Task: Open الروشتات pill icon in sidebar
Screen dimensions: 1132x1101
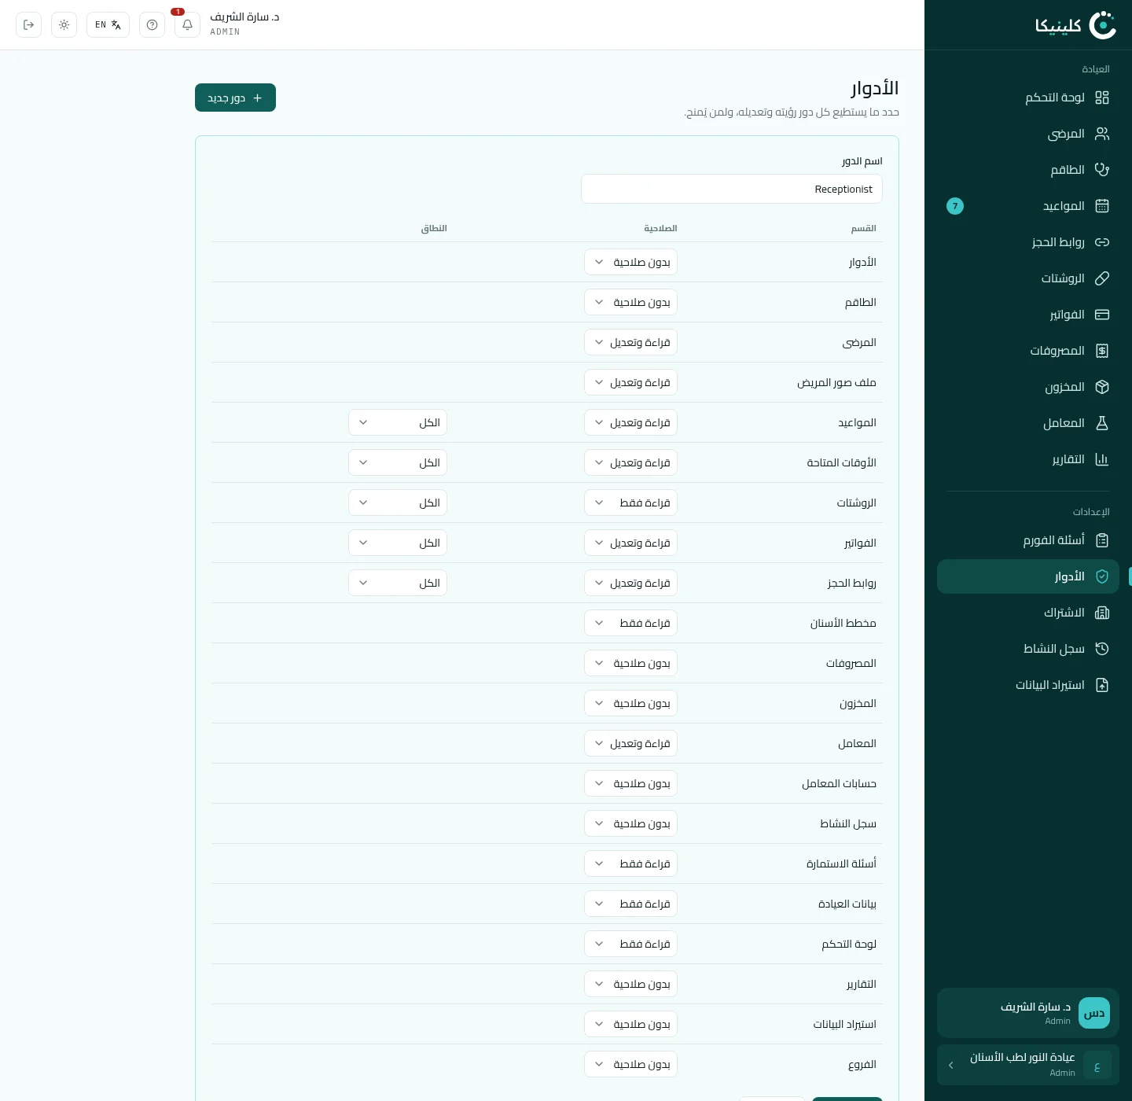Action: pos(1102,278)
